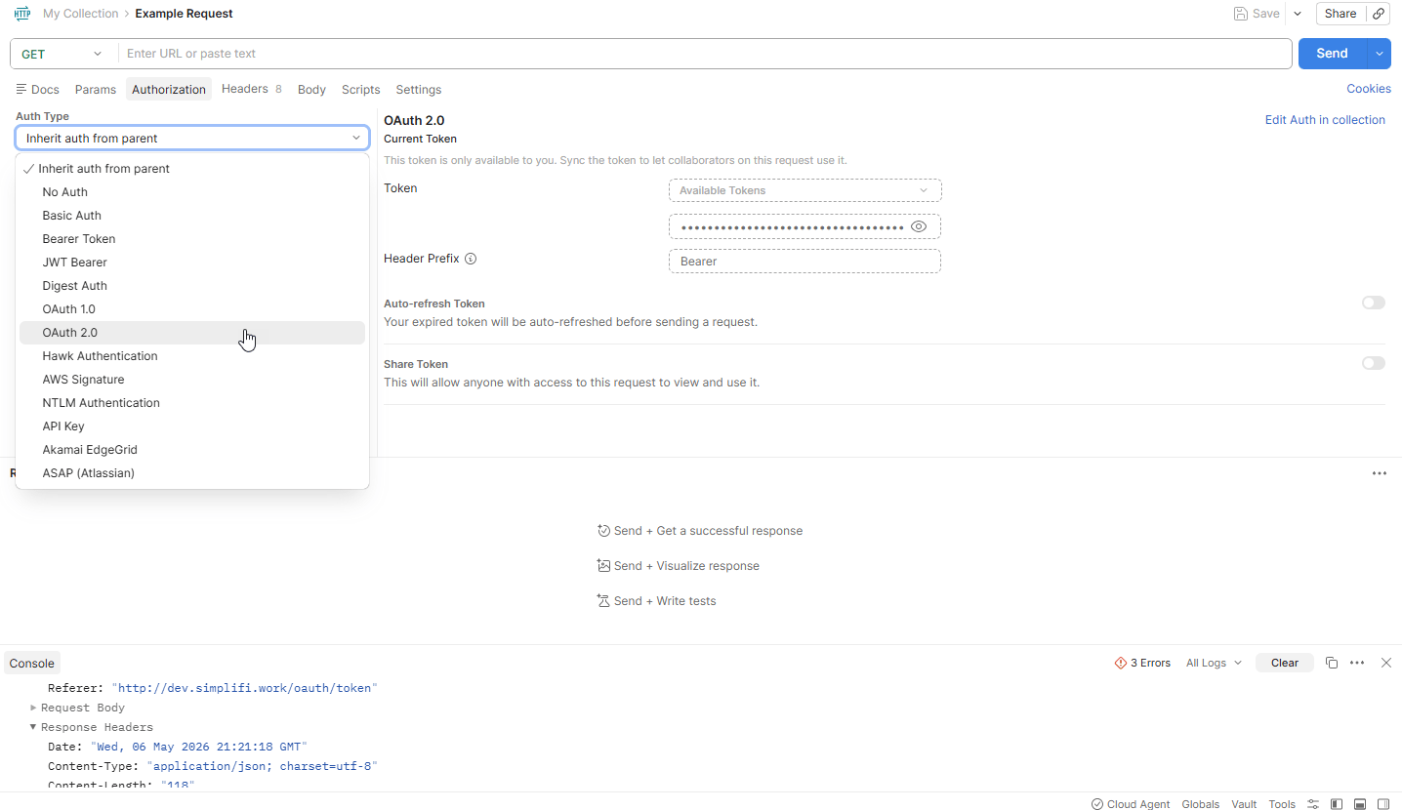Click the link icon beside Share
The image size is (1402, 810).
[1379, 14]
